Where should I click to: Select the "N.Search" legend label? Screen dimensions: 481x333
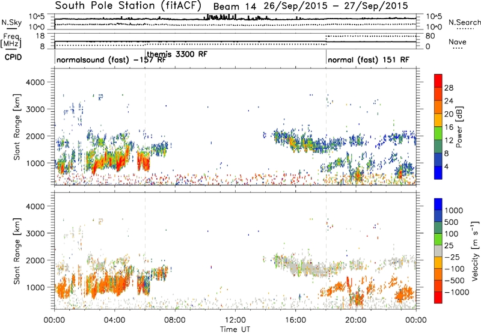coord(464,22)
